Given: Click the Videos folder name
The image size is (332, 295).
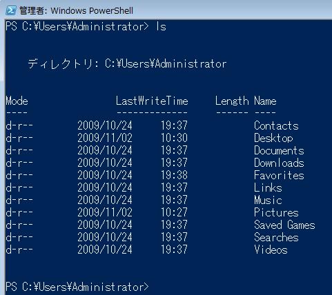Looking at the screenshot, I should [271, 250].
